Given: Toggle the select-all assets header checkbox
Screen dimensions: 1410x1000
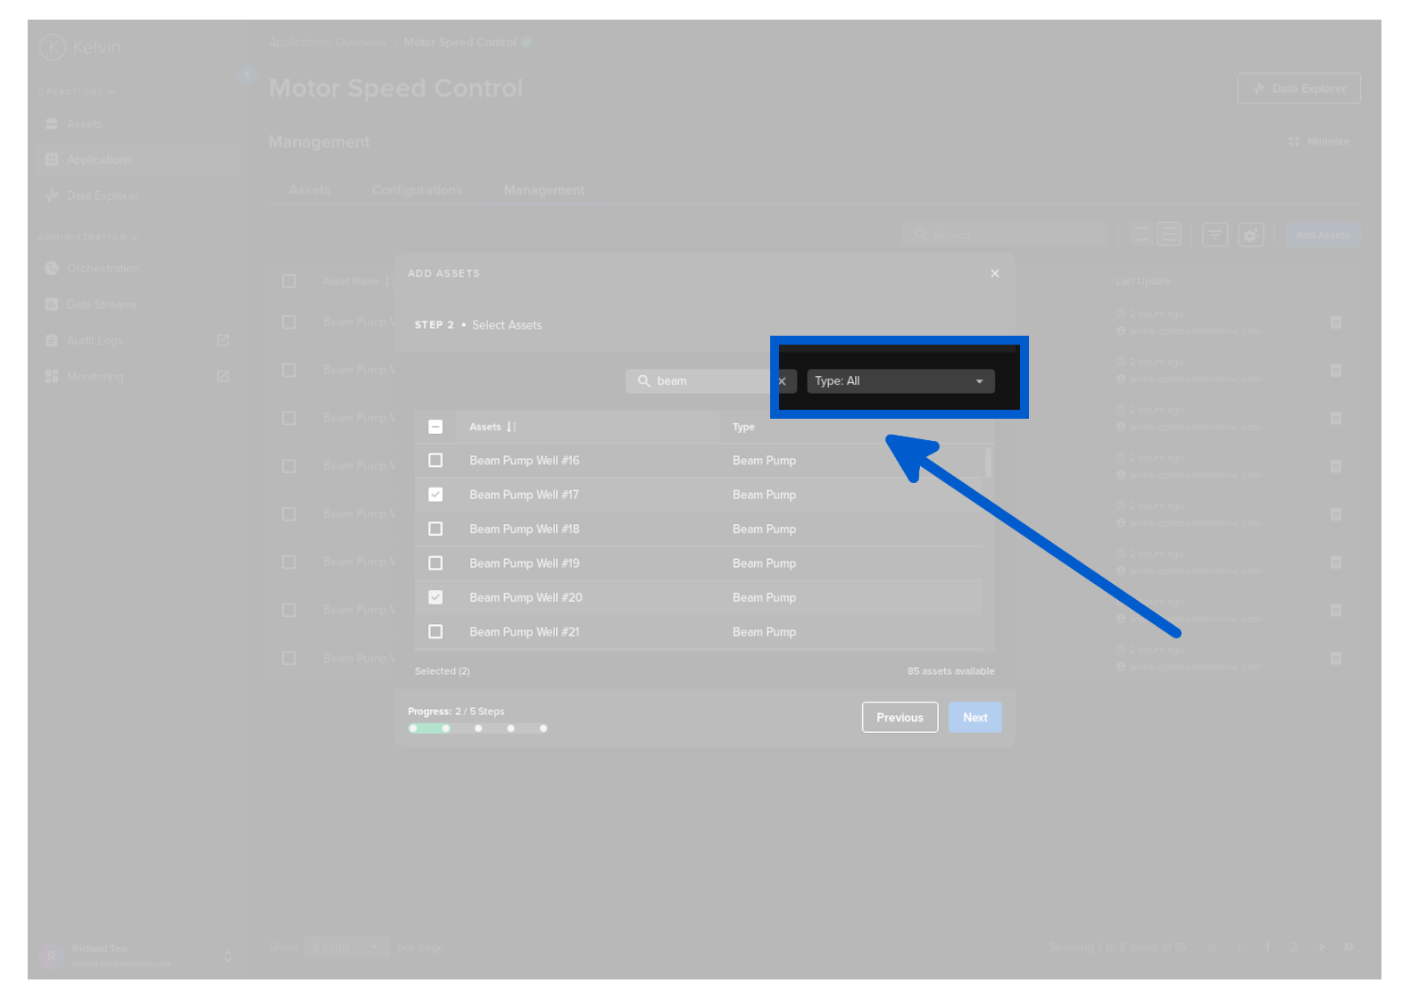Looking at the screenshot, I should pos(435,427).
